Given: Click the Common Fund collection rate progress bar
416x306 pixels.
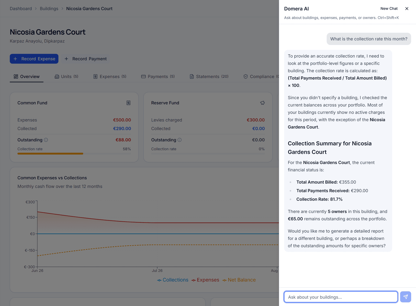Looking at the screenshot, I should point(74,154).
